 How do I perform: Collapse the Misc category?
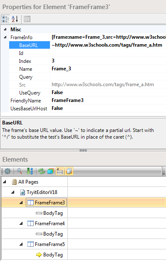tap(5, 29)
